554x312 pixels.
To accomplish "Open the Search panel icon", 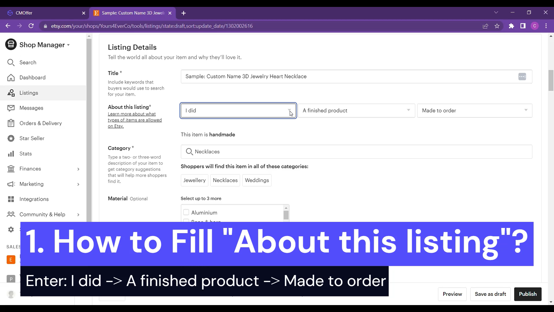I will [11, 62].
